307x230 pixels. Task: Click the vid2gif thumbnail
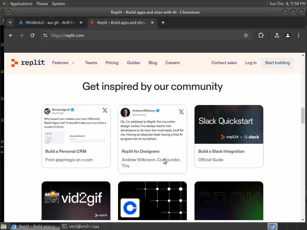click(76, 201)
